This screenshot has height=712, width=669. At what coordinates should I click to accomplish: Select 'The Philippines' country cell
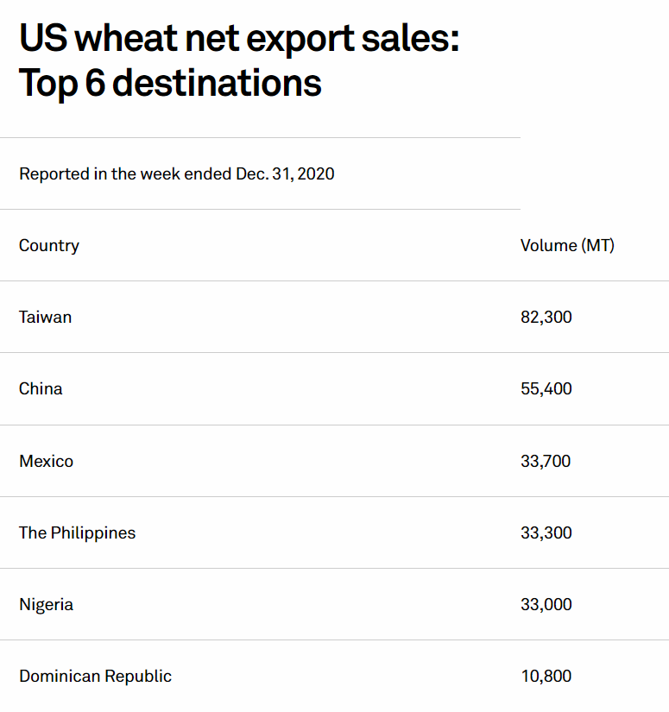pos(78,532)
